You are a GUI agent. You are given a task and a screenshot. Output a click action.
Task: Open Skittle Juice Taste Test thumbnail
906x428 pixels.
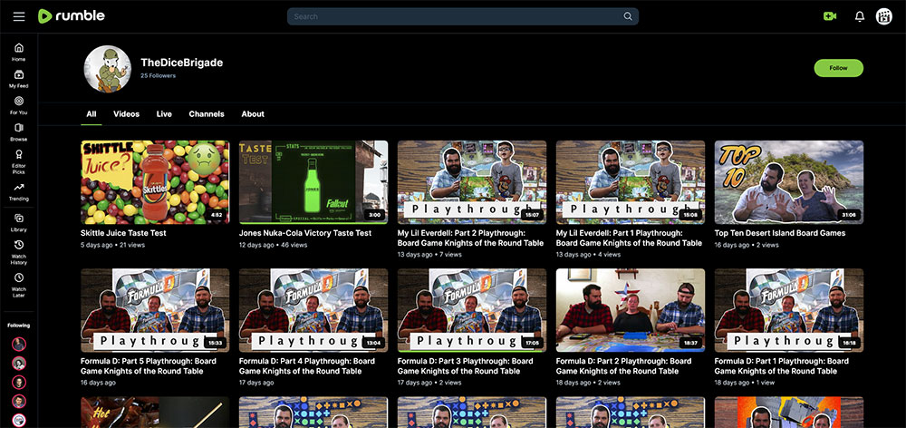[155, 182]
